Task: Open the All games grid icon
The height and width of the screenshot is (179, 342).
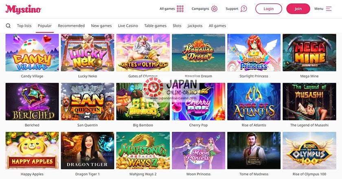Action: pyautogui.click(x=180, y=9)
